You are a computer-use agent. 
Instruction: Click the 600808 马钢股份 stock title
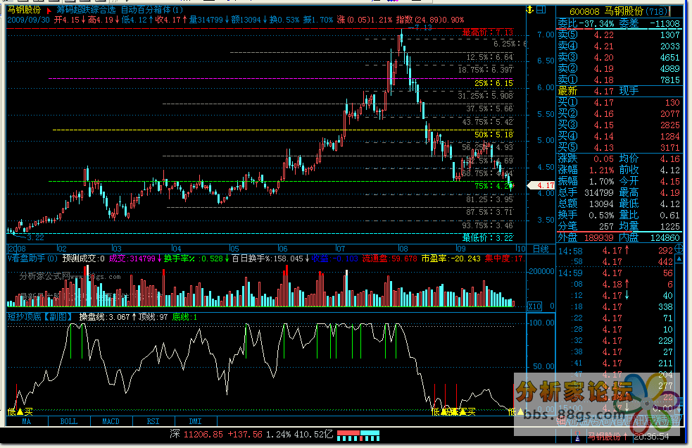[x=618, y=11]
